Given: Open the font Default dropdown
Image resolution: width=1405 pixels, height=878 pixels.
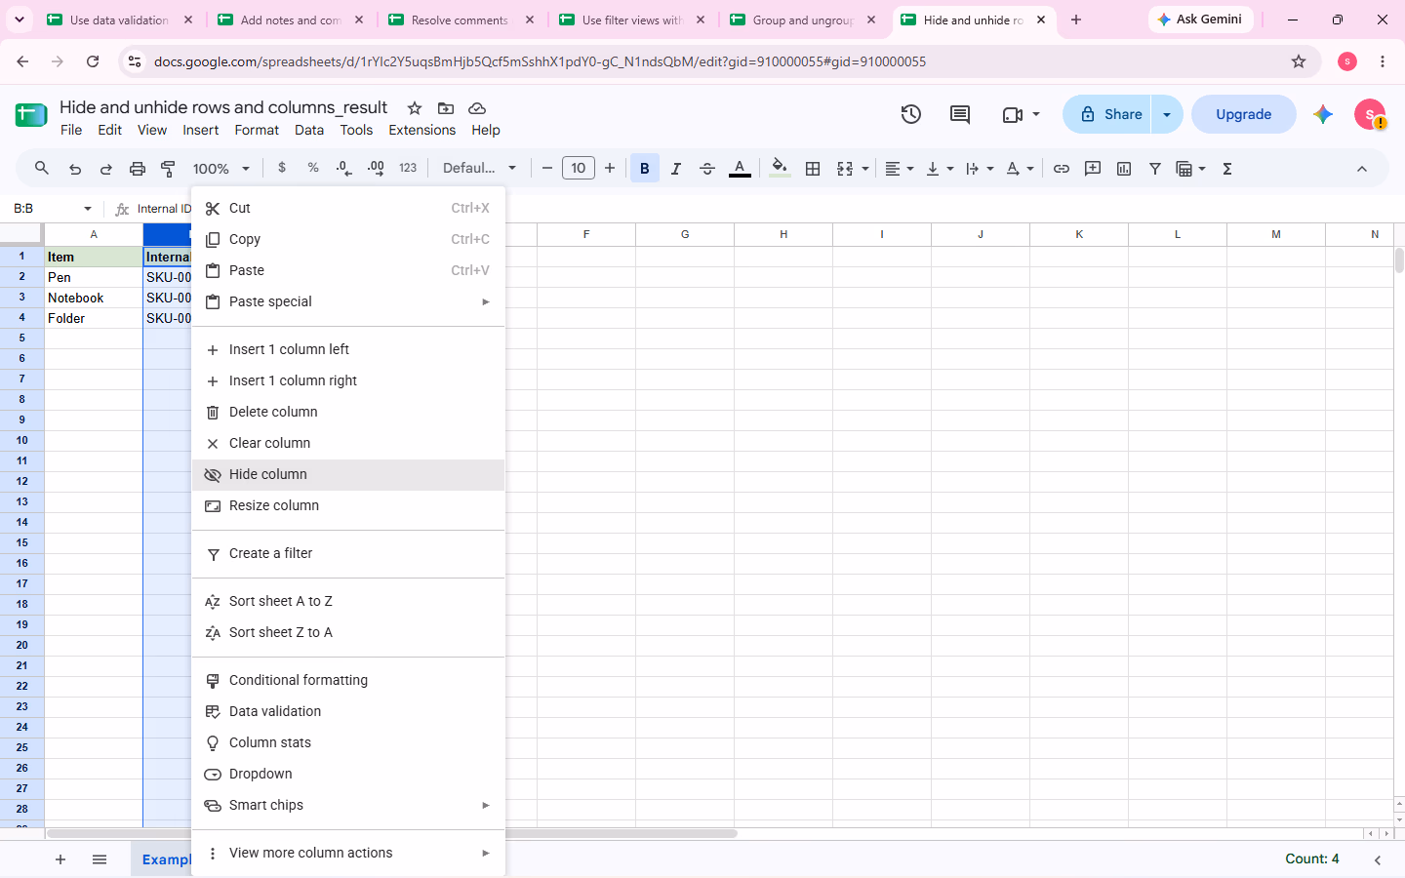Looking at the screenshot, I should coord(479,168).
